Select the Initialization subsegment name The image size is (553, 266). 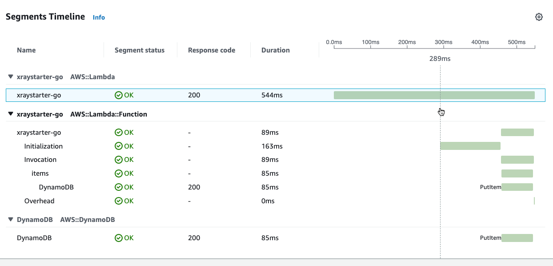(44, 146)
